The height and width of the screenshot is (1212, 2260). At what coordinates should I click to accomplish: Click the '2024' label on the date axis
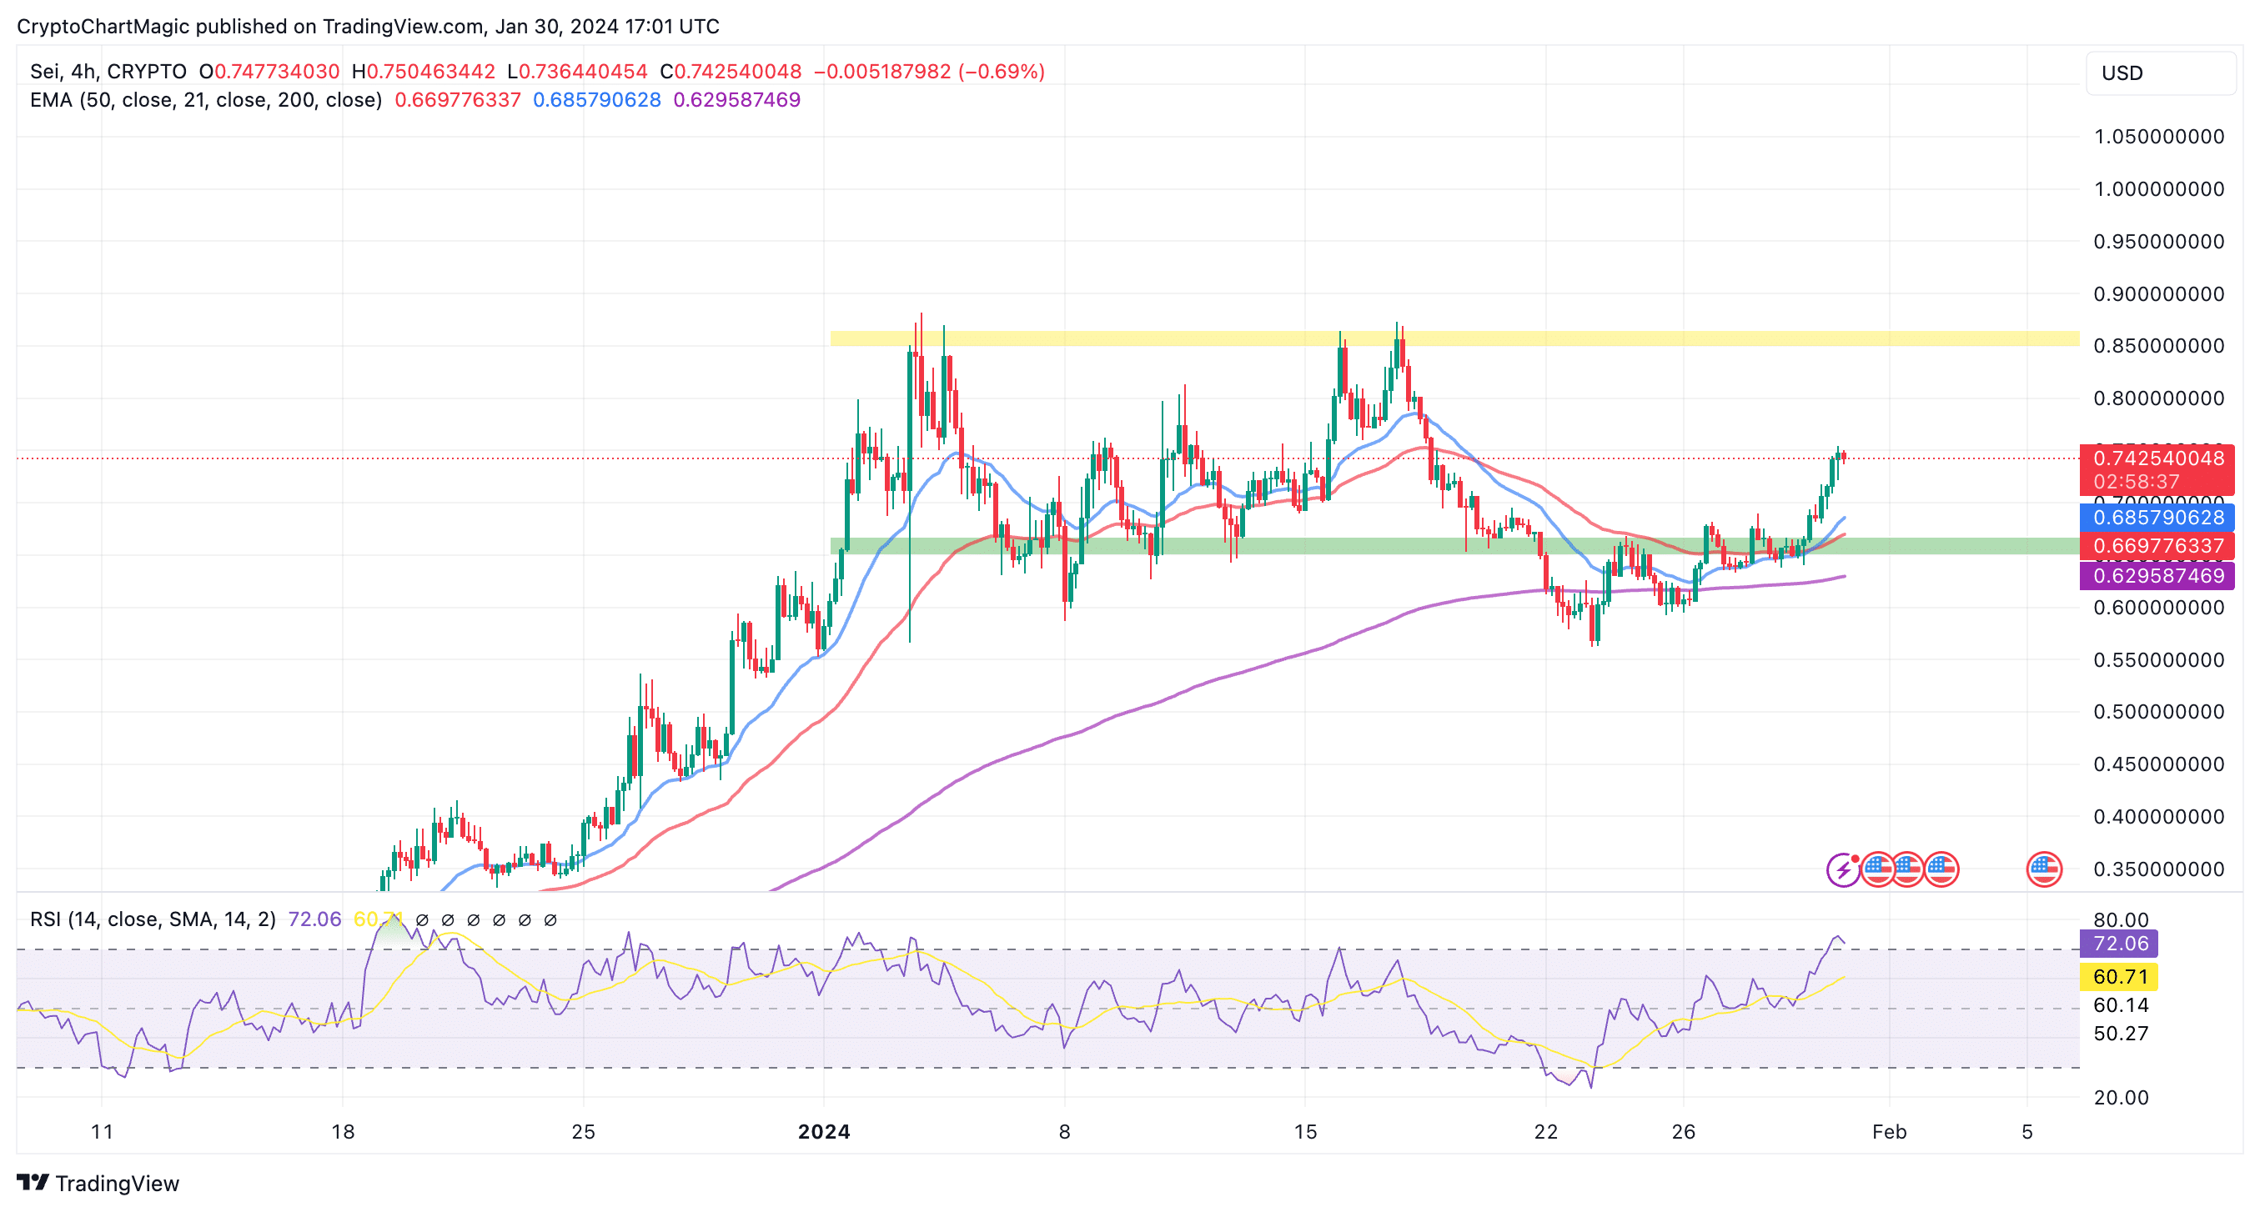[824, 1131]
